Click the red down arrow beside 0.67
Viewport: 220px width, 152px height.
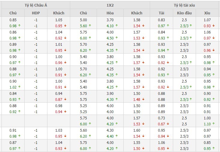tap(169, 124)
